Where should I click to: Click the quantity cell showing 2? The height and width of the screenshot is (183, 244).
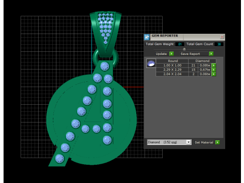[193, 74]
